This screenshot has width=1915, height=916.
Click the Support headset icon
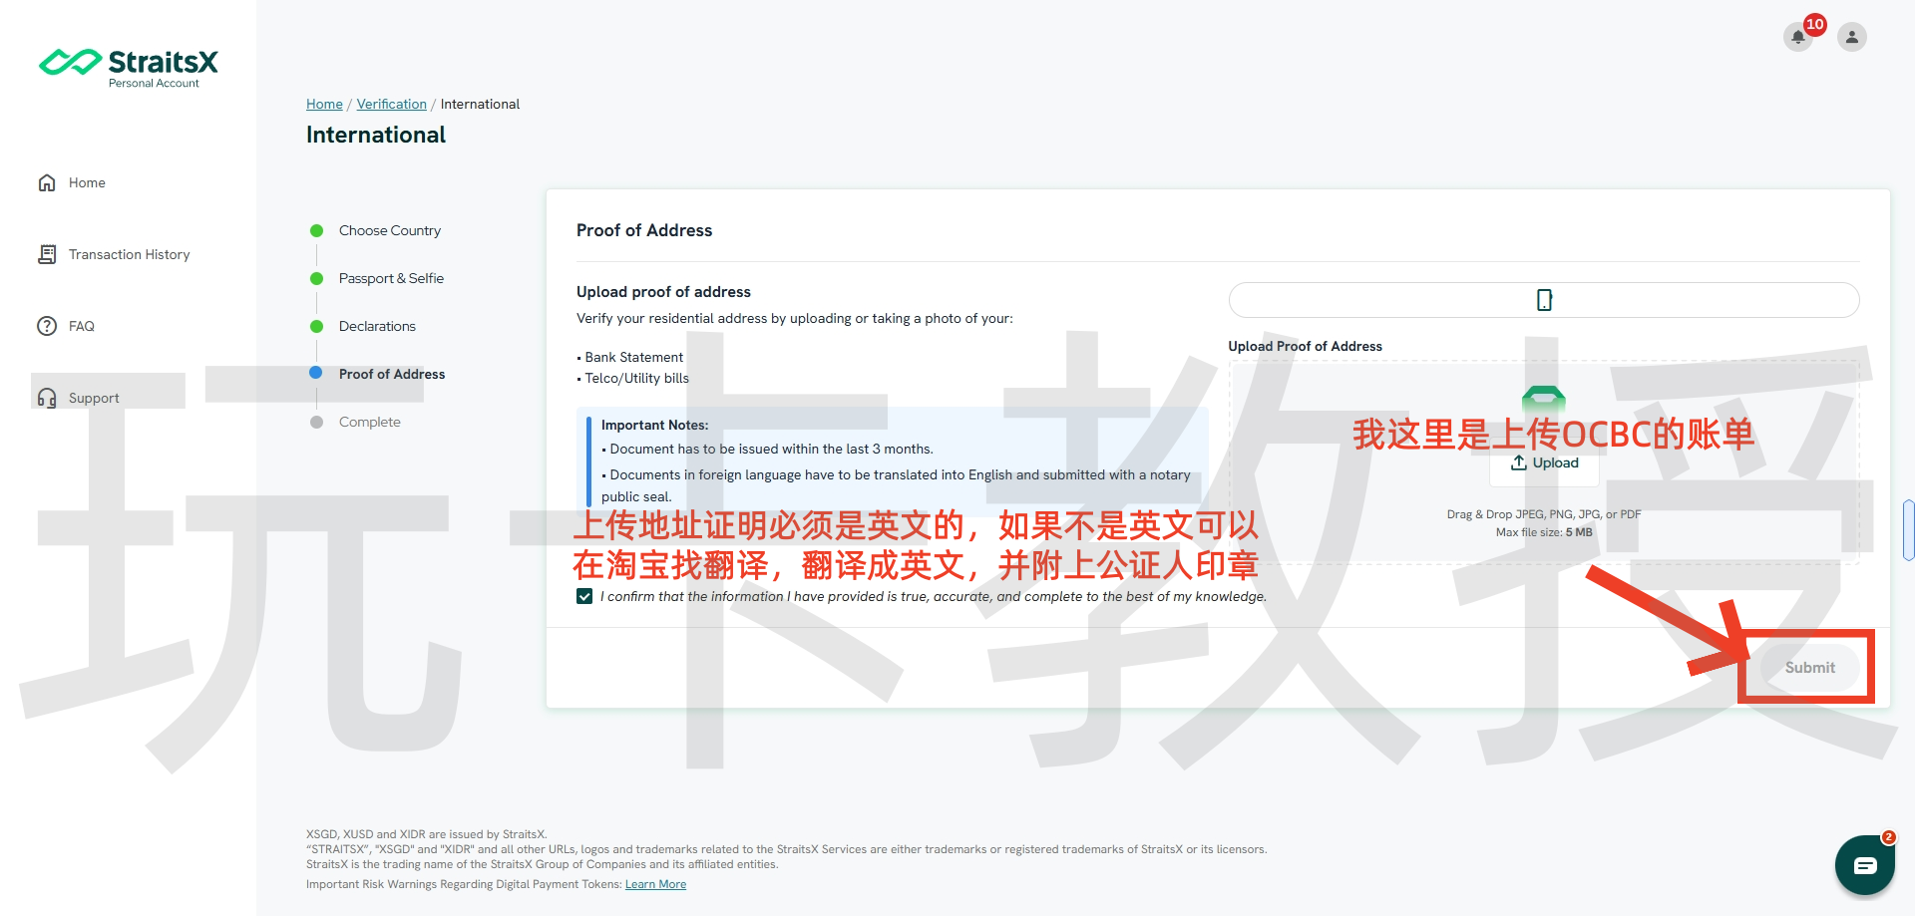click(47, 398)
